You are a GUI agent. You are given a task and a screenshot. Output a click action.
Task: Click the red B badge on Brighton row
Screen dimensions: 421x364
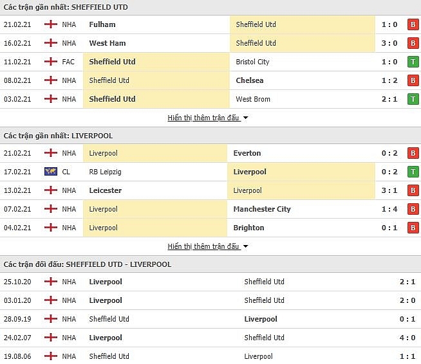click(413, 228)
